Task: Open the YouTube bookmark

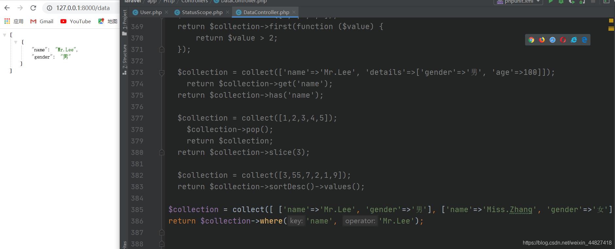Action: point(76,21)
